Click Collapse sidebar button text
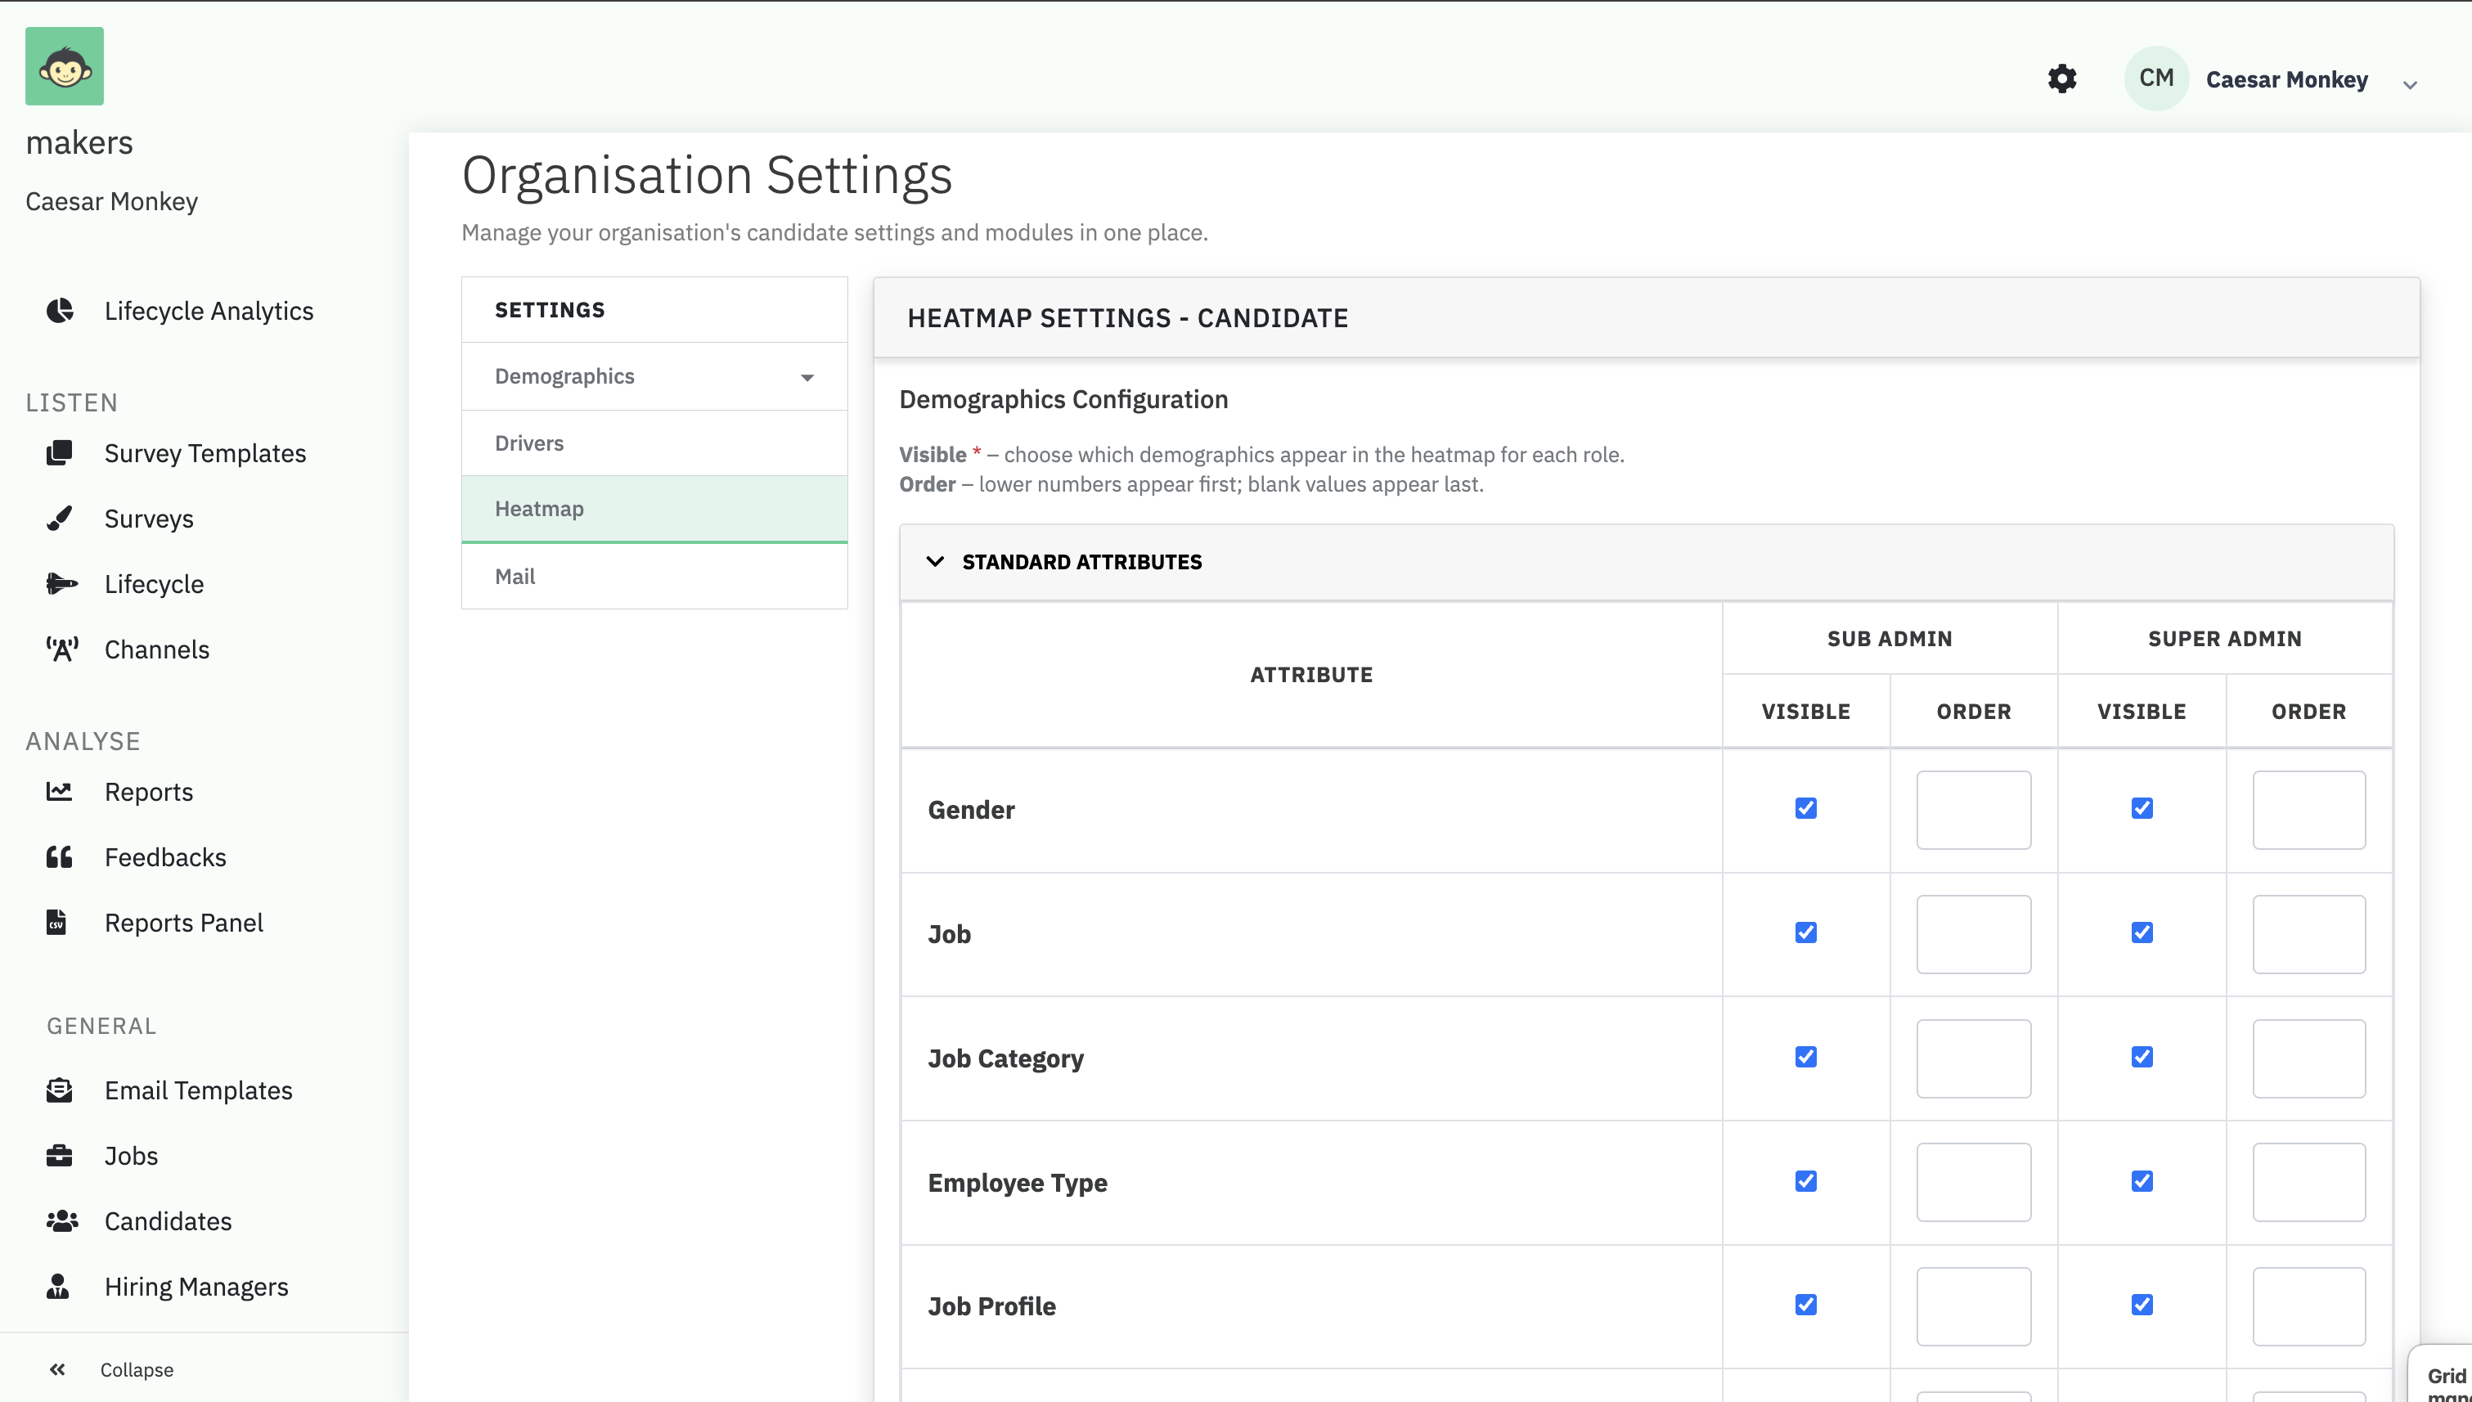 (x=137, y=1369)
